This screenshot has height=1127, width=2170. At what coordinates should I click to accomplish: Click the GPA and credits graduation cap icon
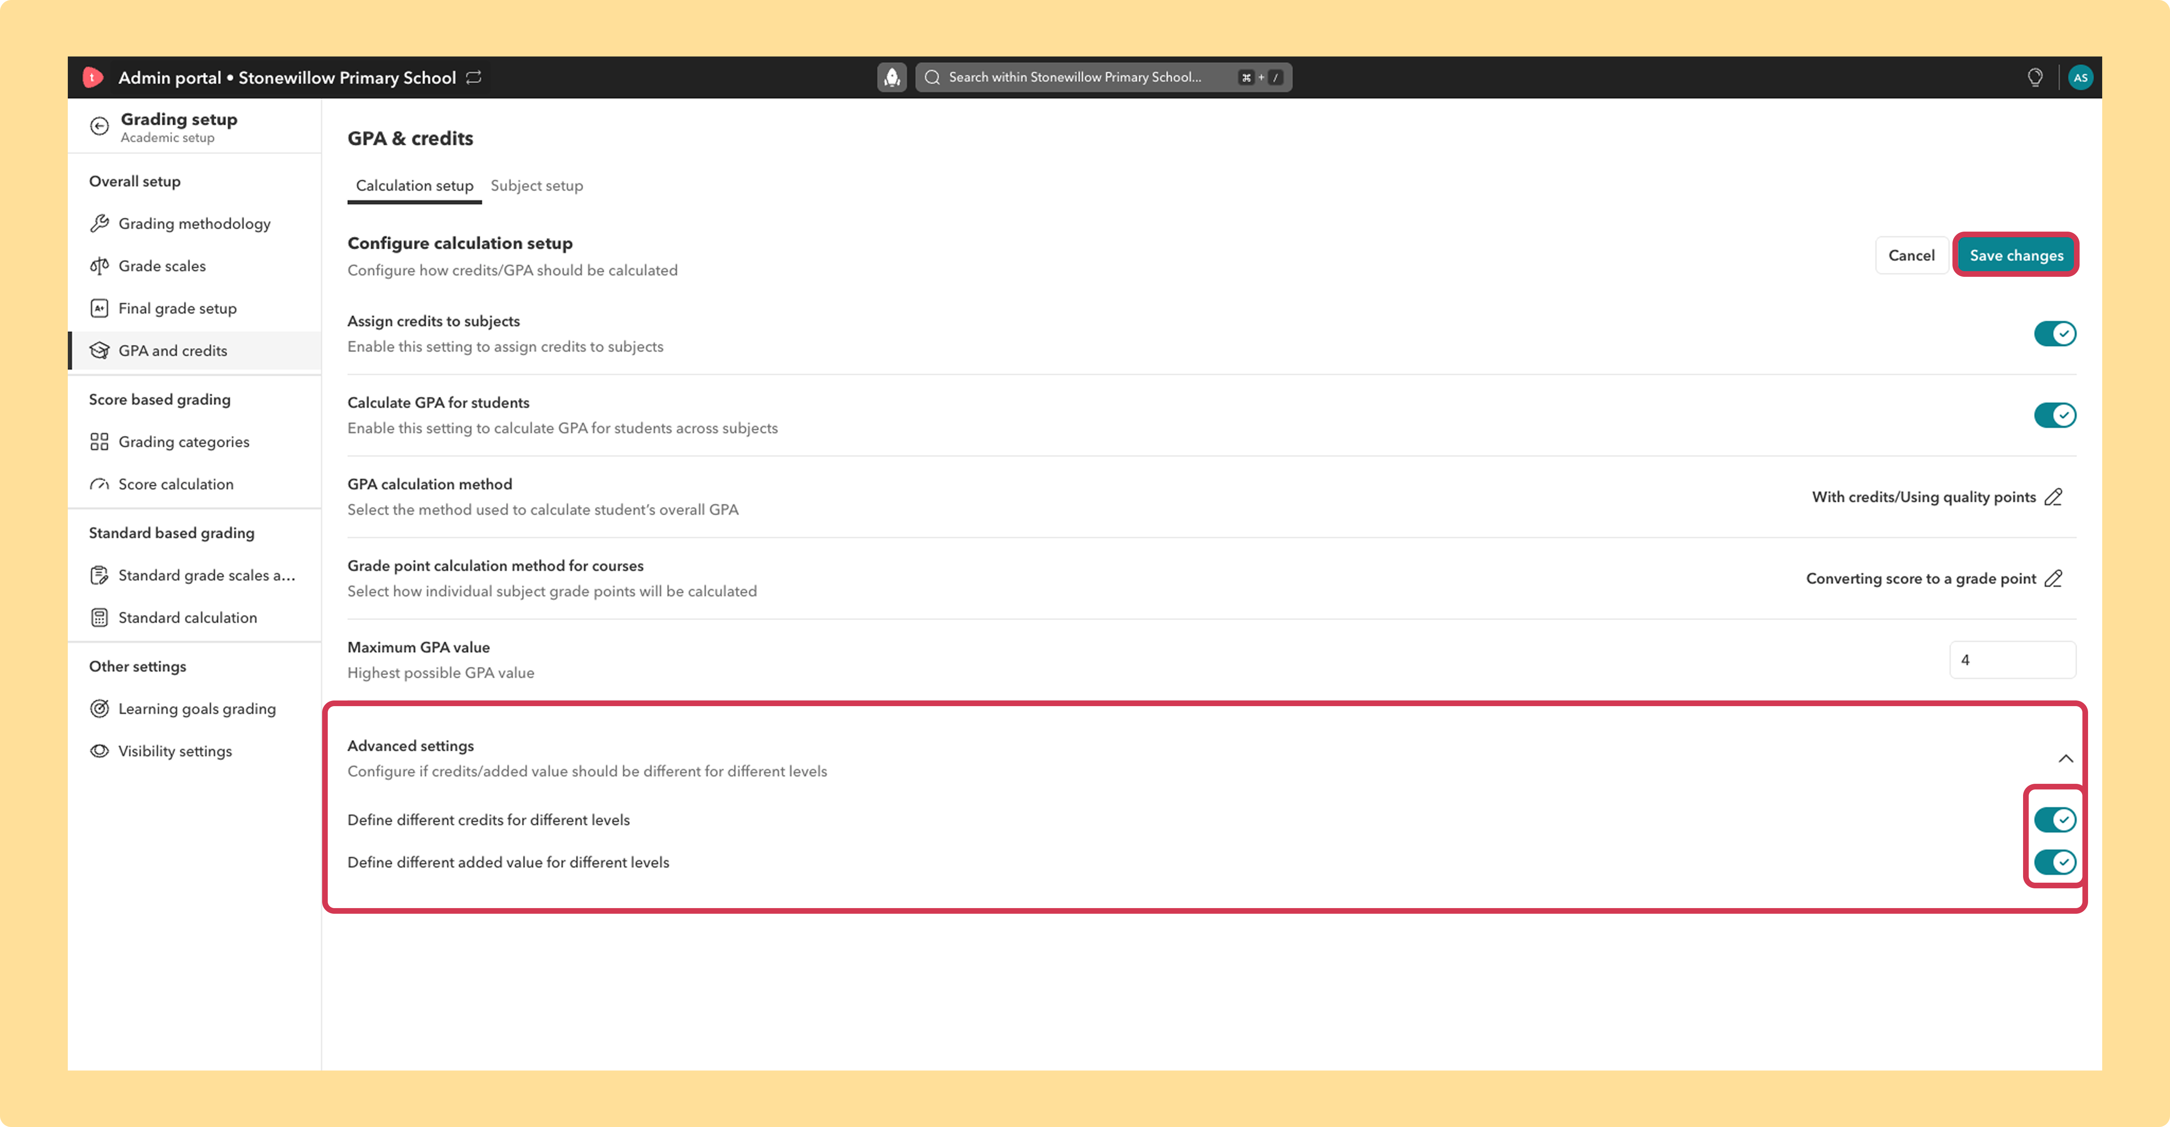pos(99,350)
